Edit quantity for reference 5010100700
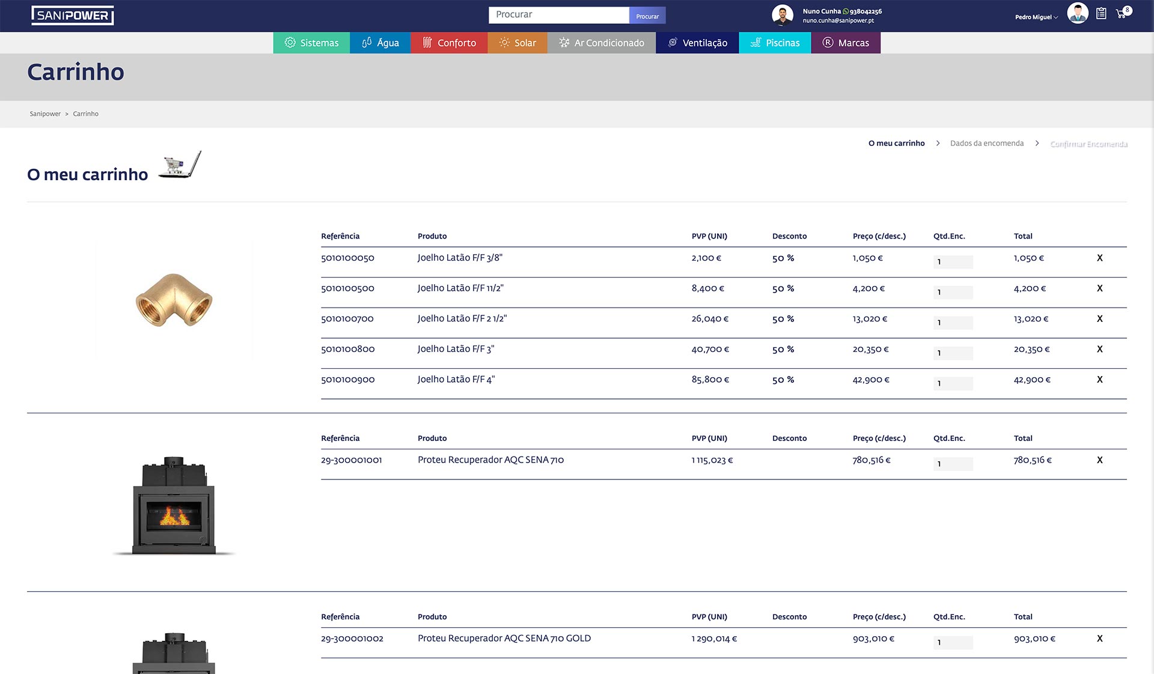1154x674 pixels. click(953, 323)
